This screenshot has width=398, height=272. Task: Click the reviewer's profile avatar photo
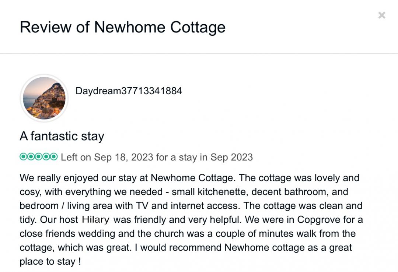[x=44, y=98]
